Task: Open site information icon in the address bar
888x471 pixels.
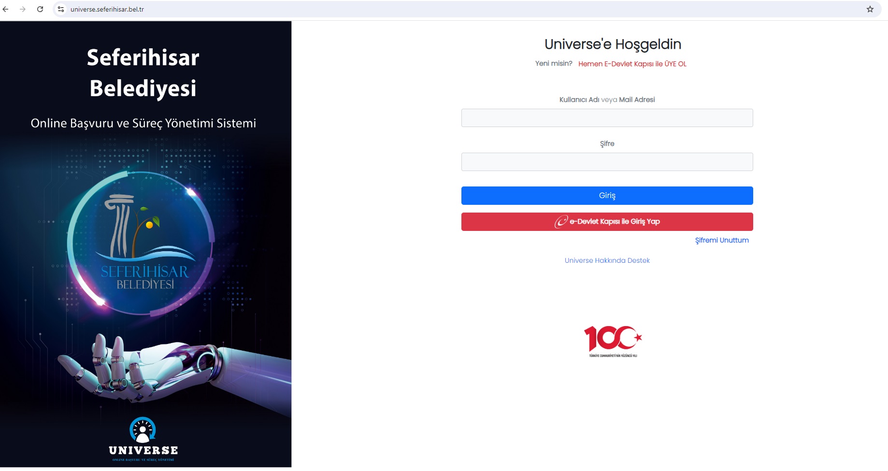Action: (x=61, y=9)
